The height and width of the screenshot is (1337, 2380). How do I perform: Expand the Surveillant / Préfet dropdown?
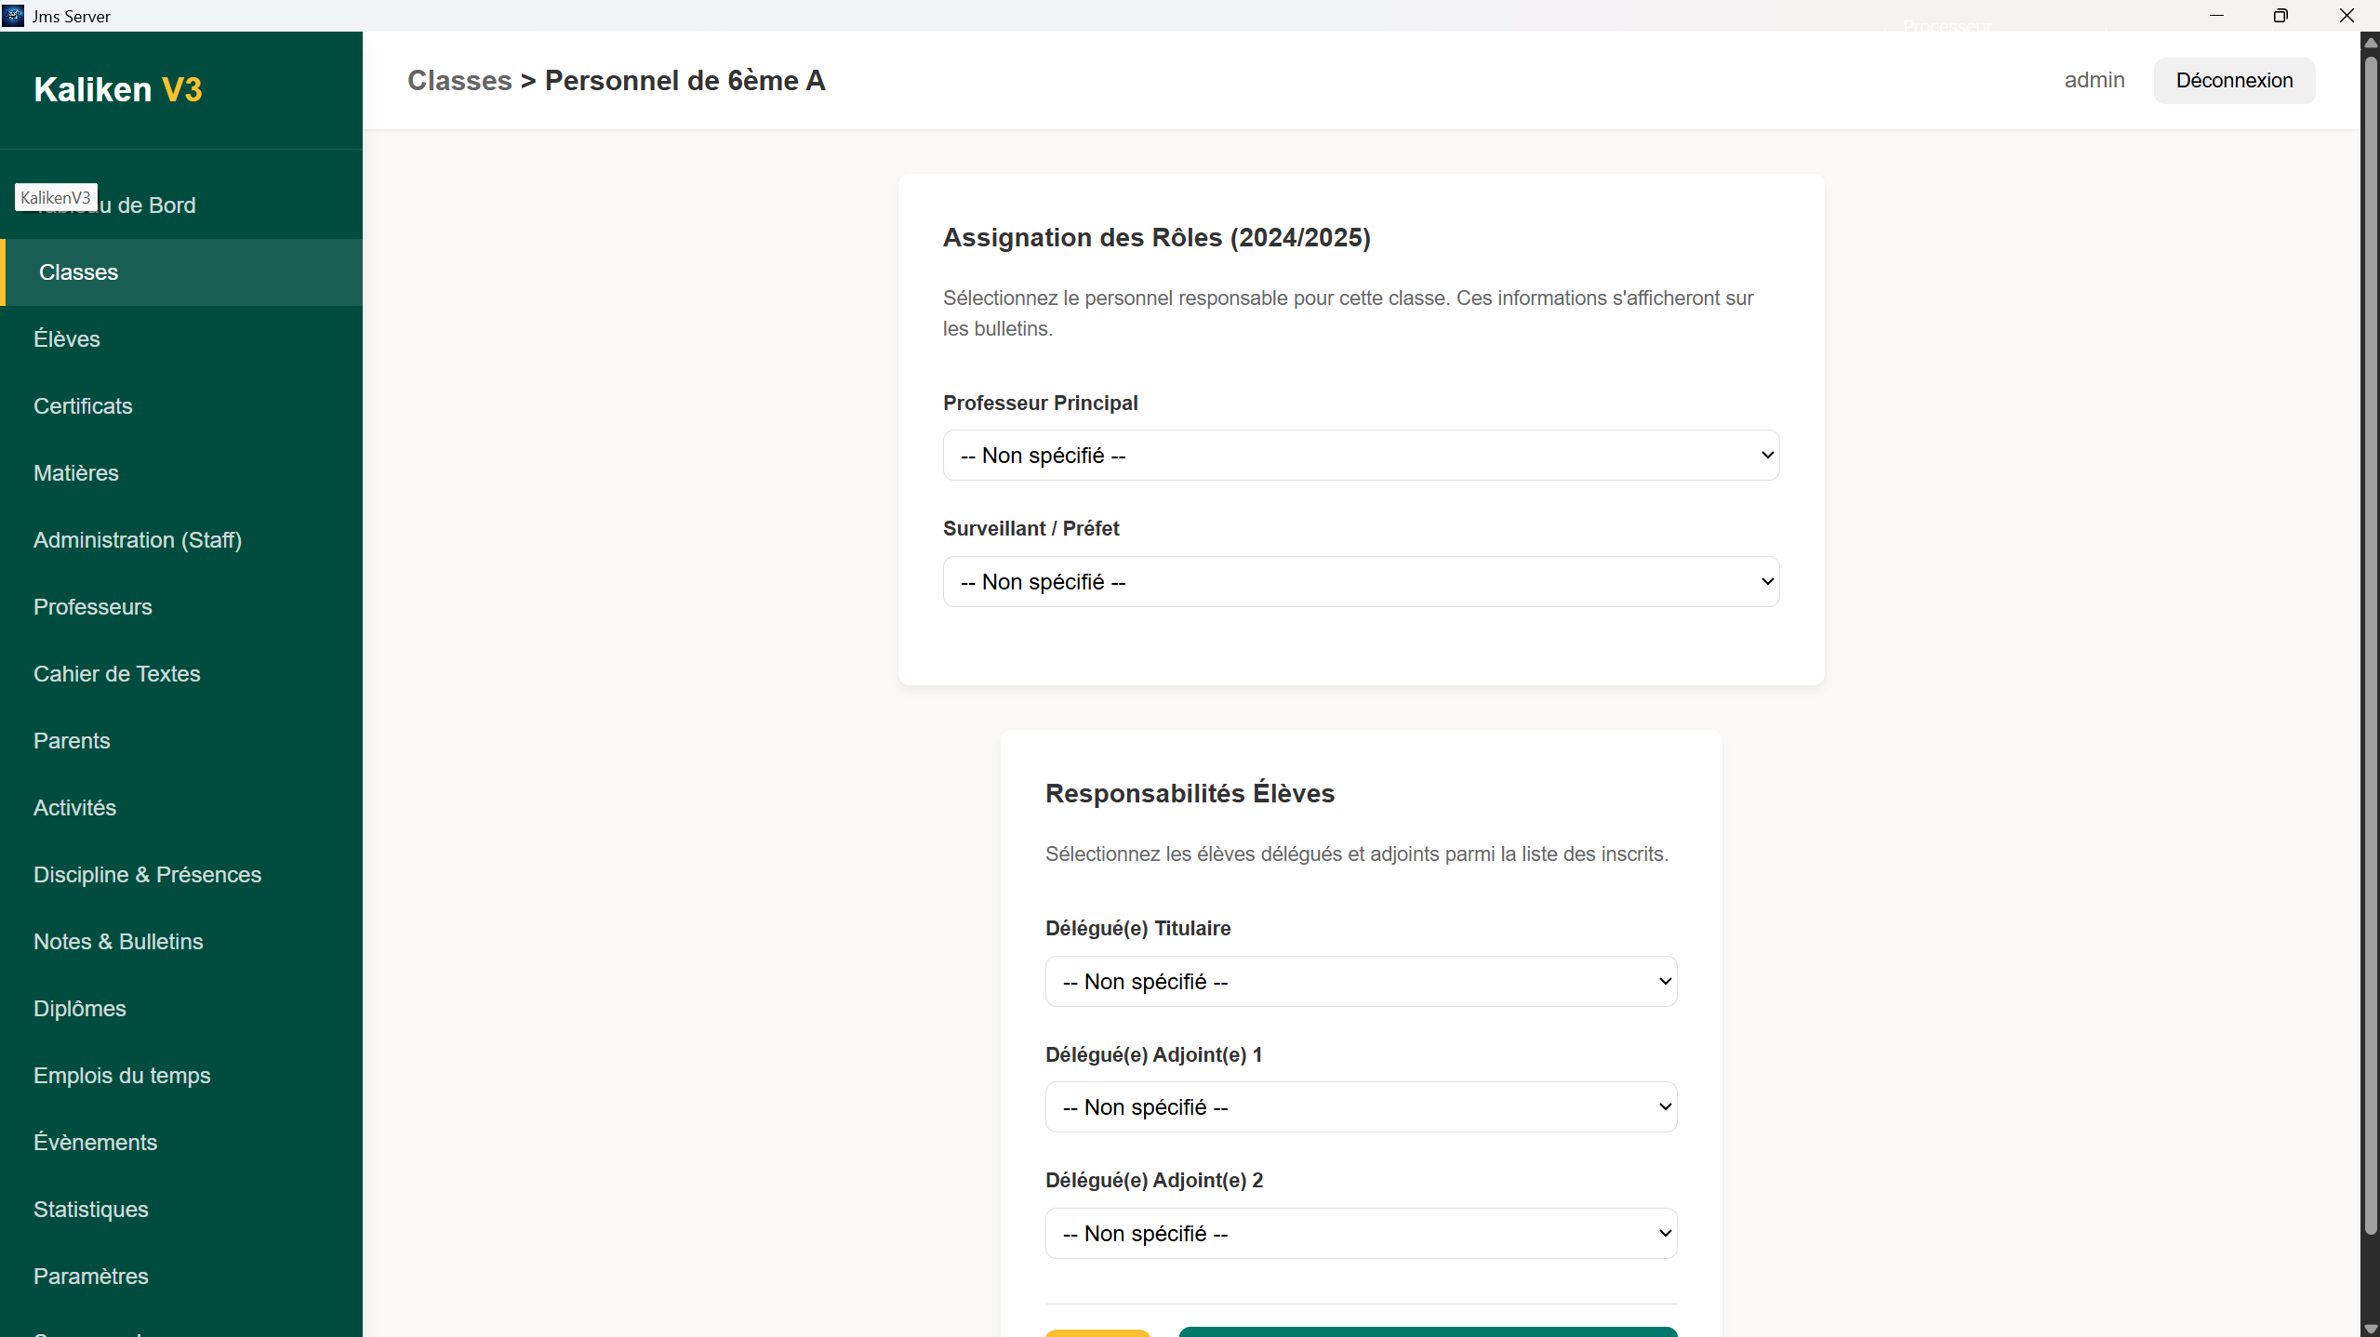coord(1360,582)
